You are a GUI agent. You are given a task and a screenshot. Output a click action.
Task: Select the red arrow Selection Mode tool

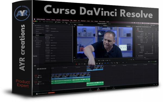point(76,64)
